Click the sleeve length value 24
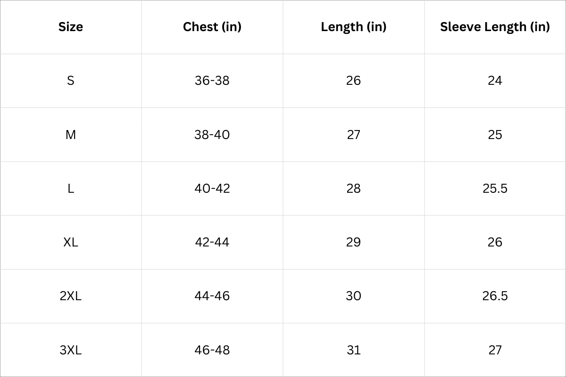 tap(495, 81)
